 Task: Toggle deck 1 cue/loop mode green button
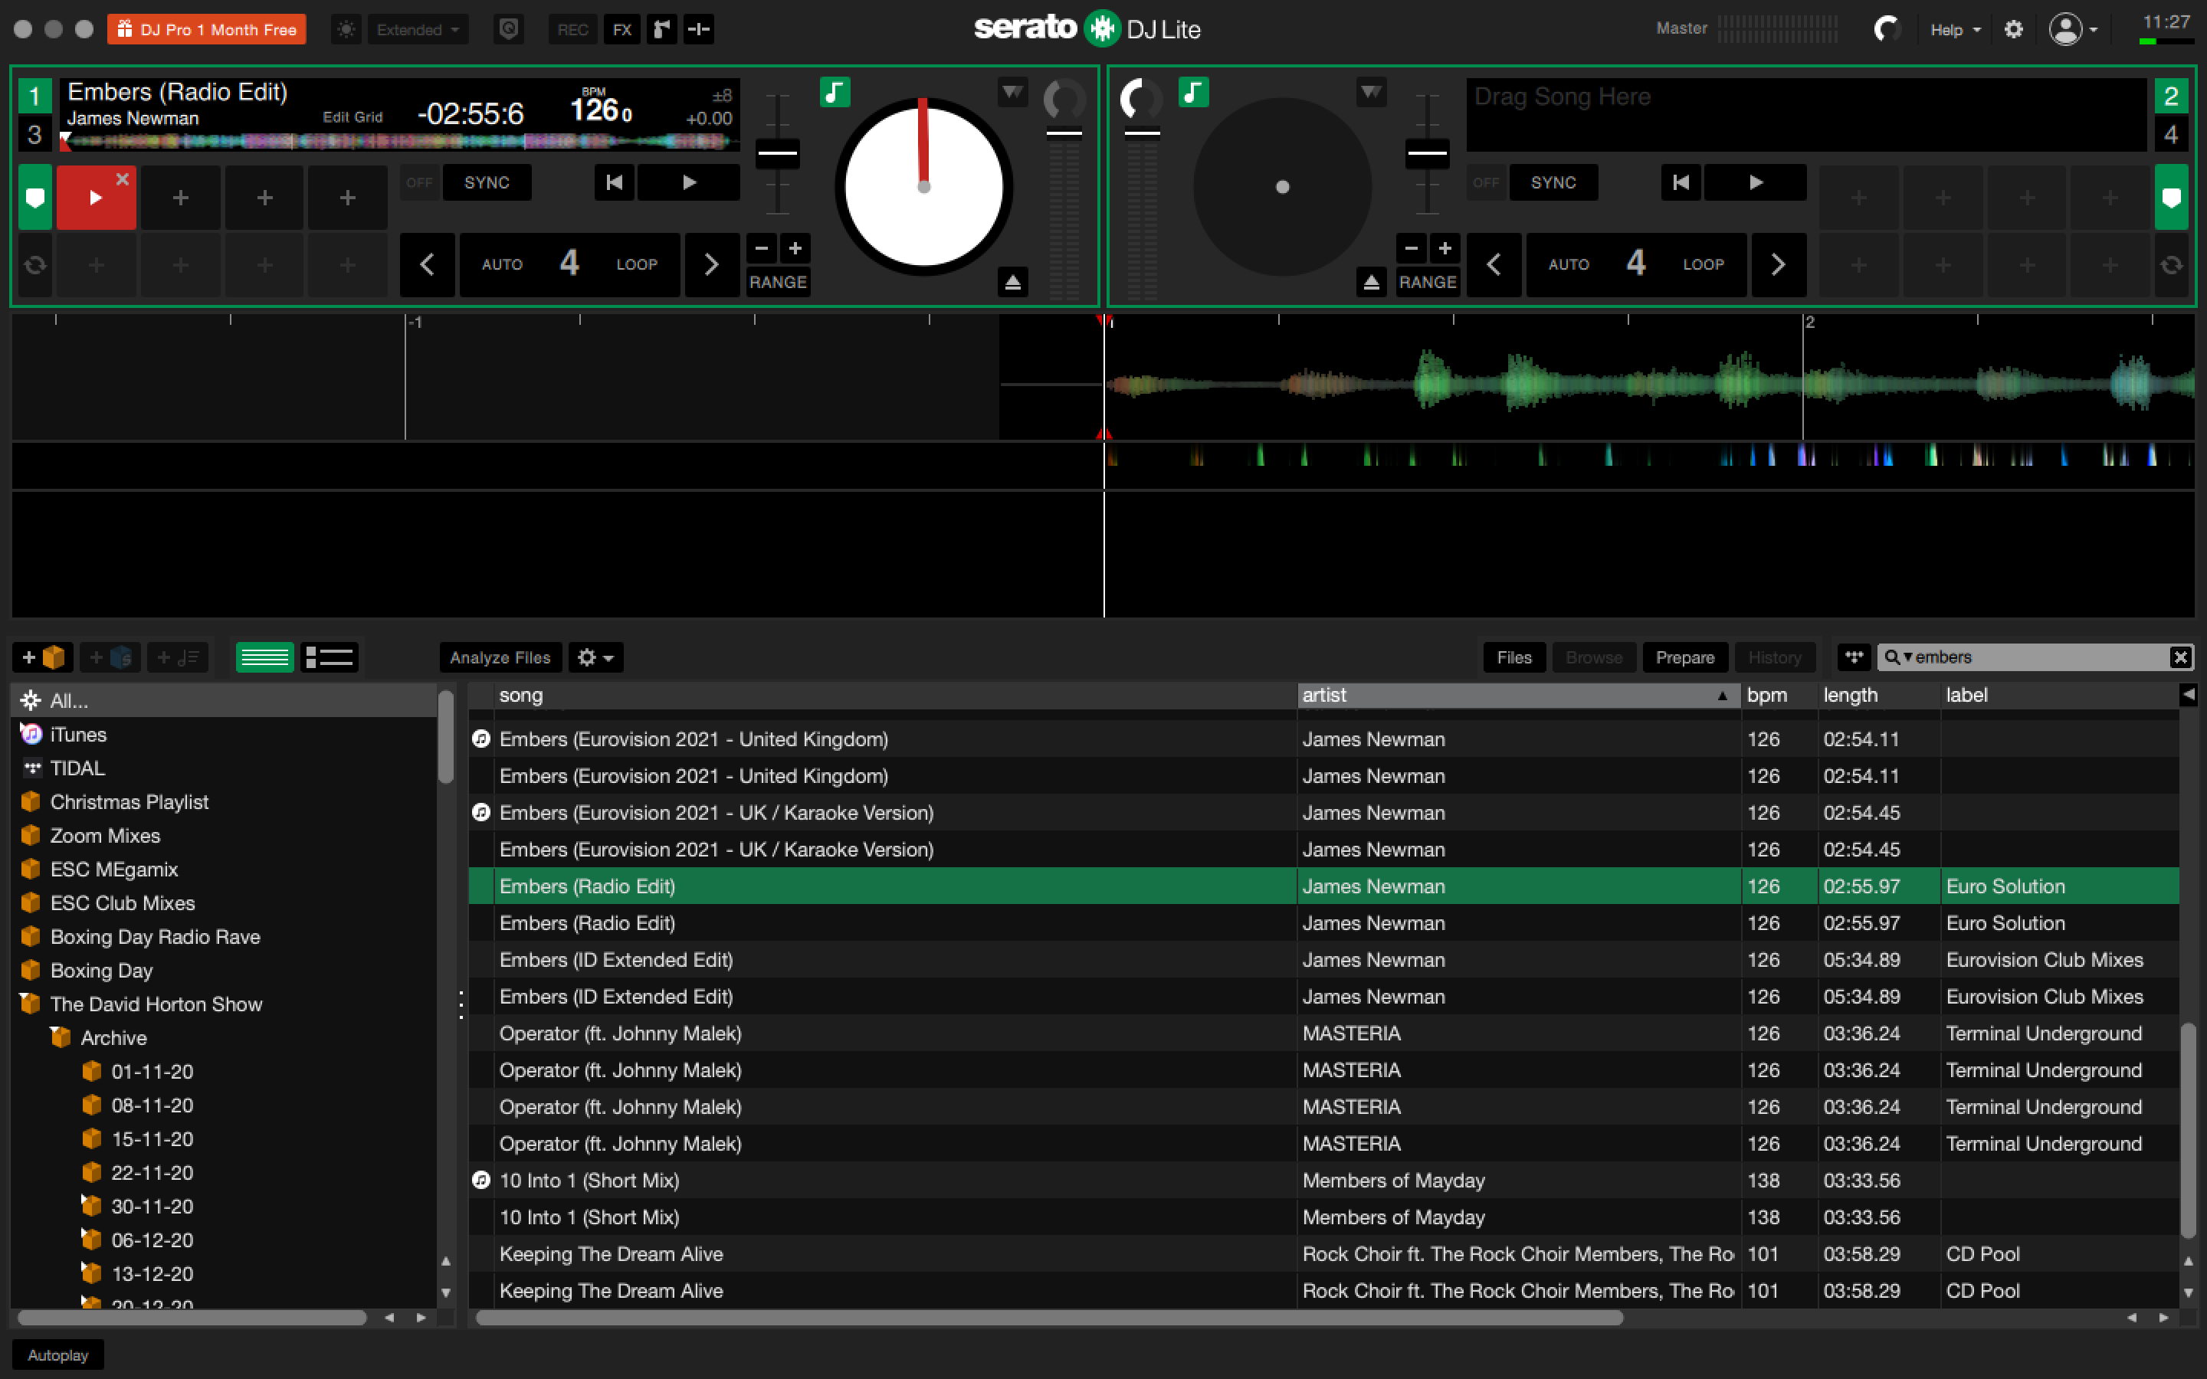(x=34, y=197)
